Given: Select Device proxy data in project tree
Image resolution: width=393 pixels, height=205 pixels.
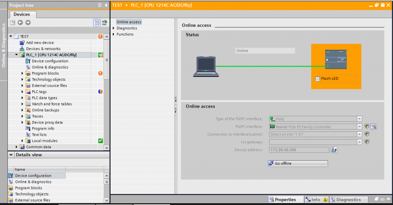Looking at the screenshot, I should [x=47, y=122].
